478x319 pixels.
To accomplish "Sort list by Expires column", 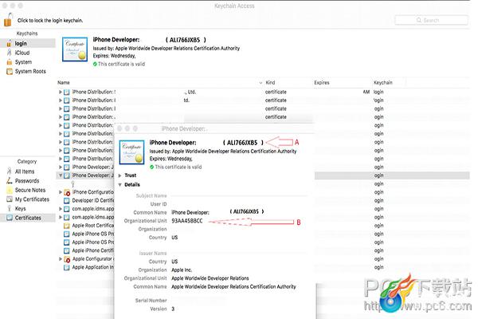I will [x=322, y=83].
